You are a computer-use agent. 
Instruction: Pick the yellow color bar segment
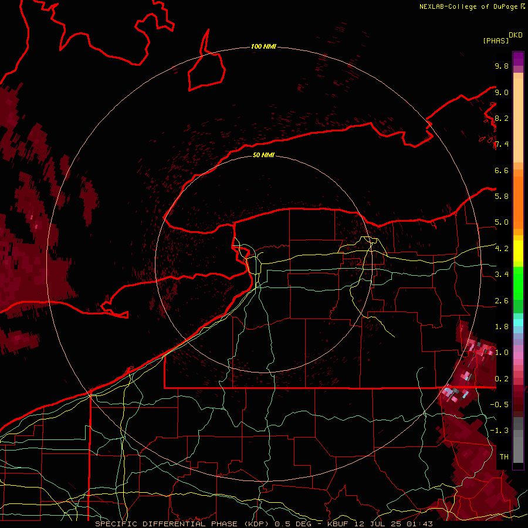(518, 251)
